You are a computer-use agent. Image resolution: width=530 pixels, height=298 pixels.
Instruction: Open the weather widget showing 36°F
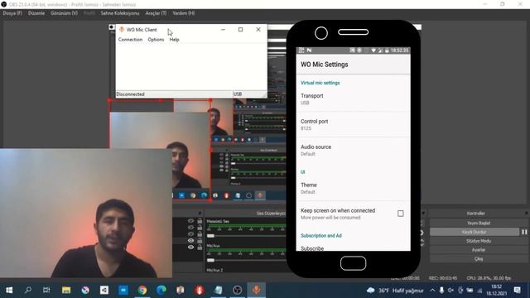point(395,291)
